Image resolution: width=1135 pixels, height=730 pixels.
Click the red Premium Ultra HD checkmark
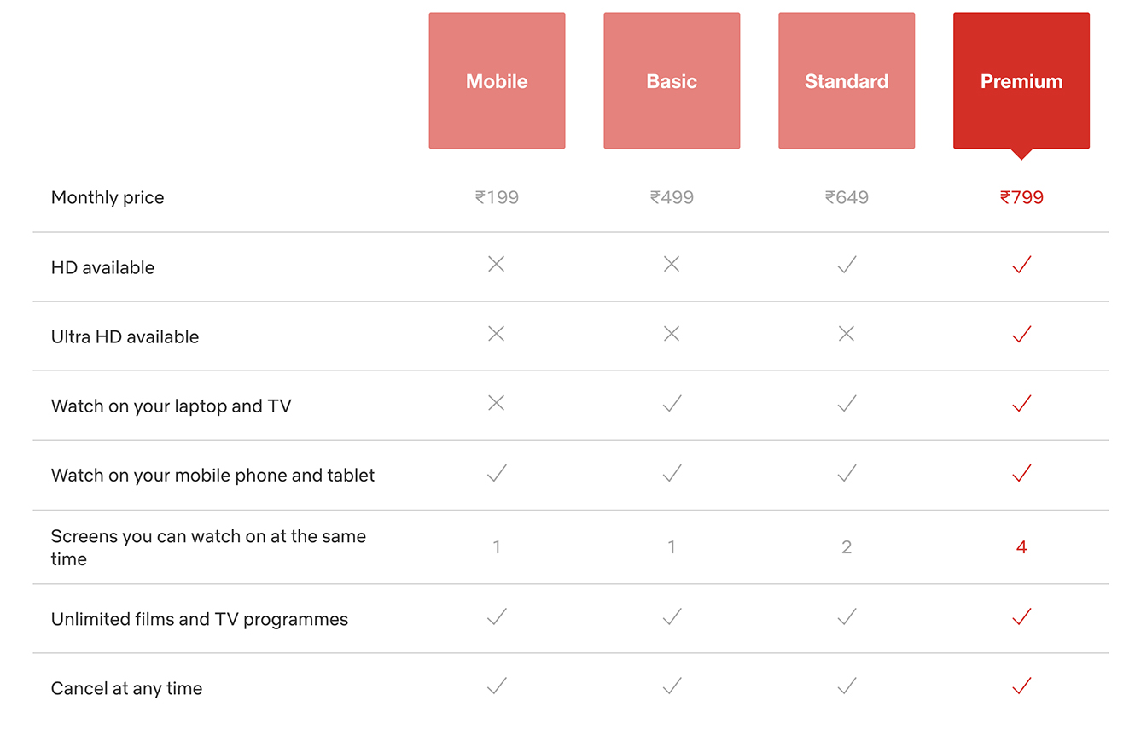click(x=1021, y=334)
